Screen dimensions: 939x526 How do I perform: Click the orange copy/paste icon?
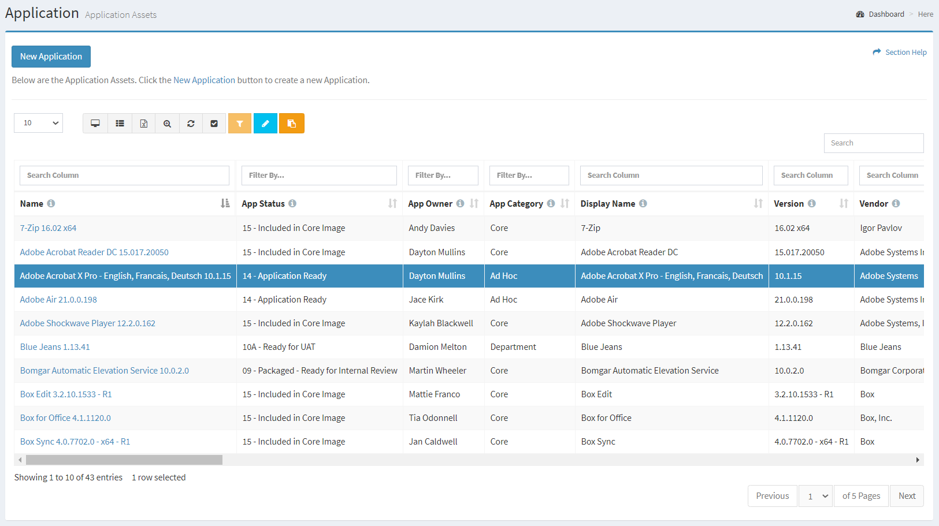coord(292,124)
